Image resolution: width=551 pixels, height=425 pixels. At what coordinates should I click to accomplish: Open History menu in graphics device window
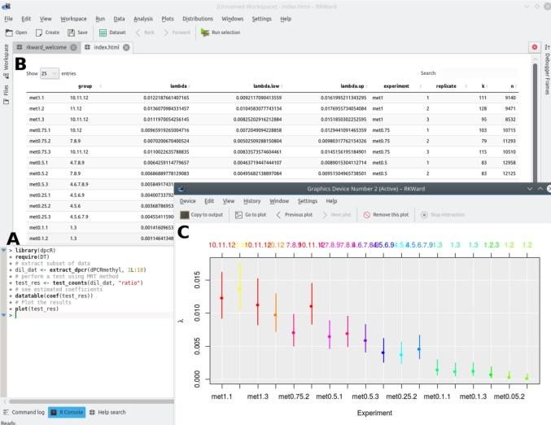[x=252, y=200]
